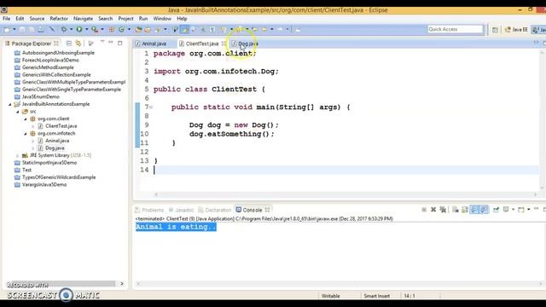Click the Quick Access search field
Screen dimensions: 546x307
456,29
